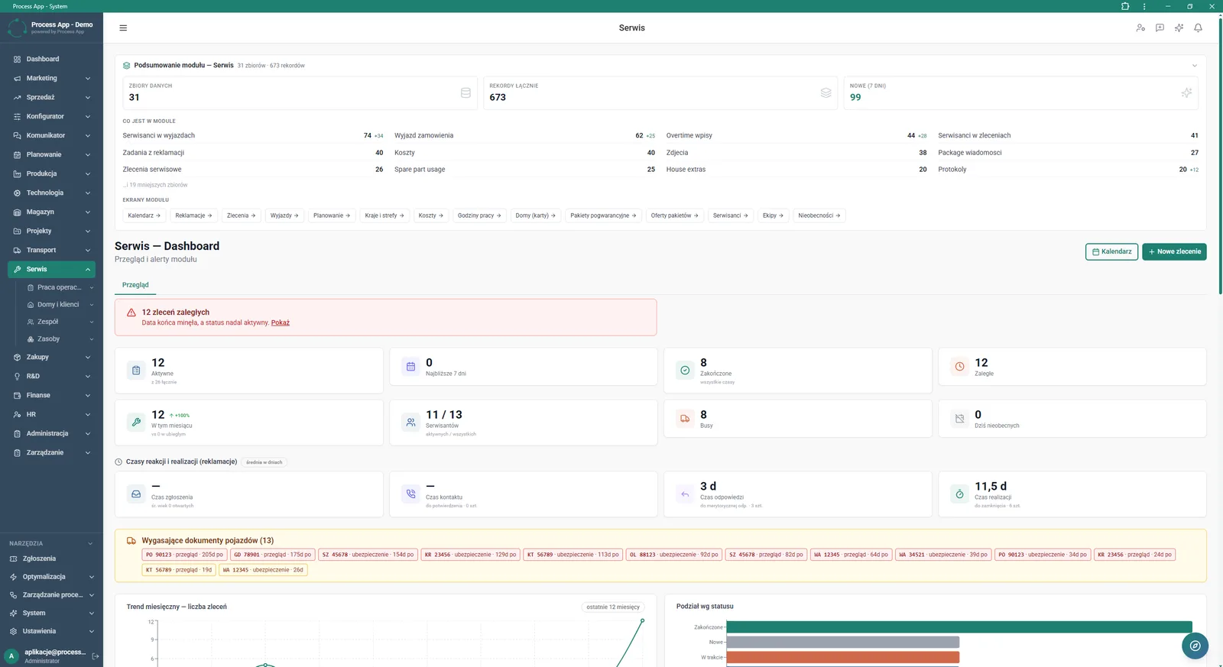Click the user settings icon in header
The height and width of the screenshot is (667, 1223).
pyautogui.click(x=1140, y=28)
